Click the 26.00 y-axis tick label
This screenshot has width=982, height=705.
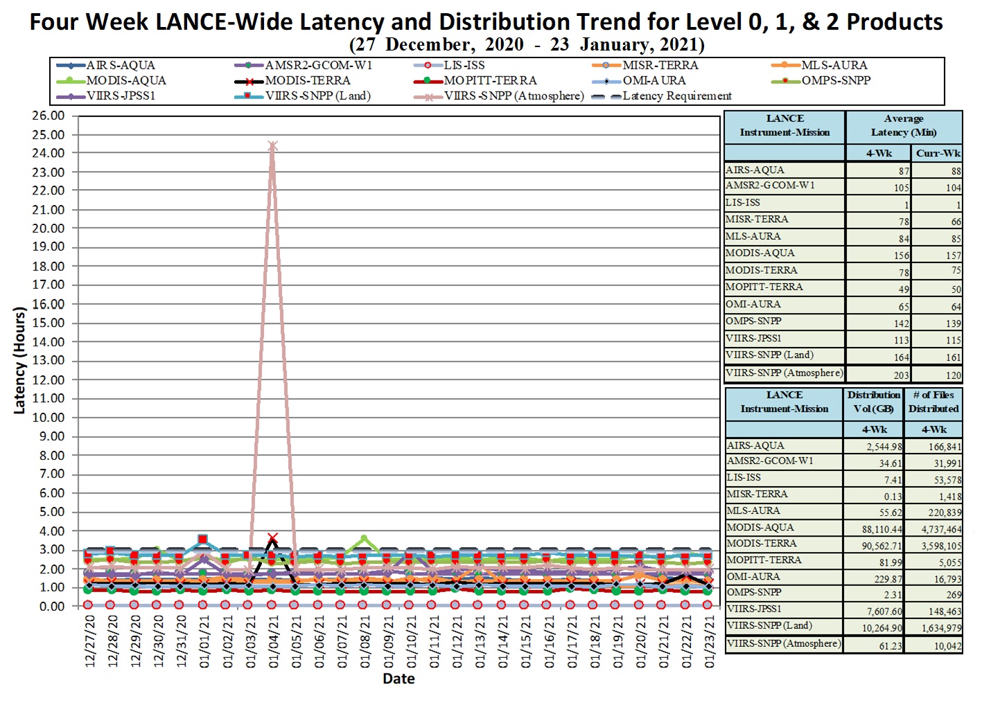click(x=48, y=115)
